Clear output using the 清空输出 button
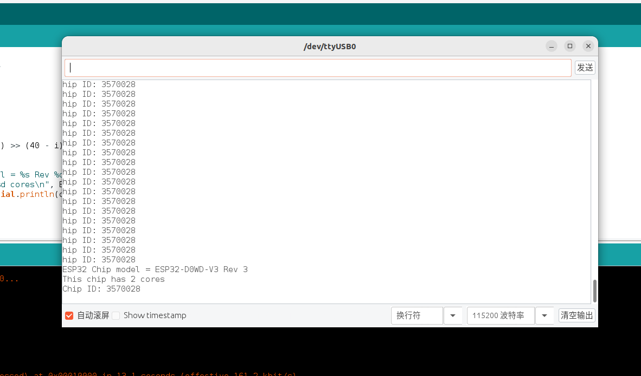Screen dimensions: 641x376 pyautogui.click(x=576, y=315)
